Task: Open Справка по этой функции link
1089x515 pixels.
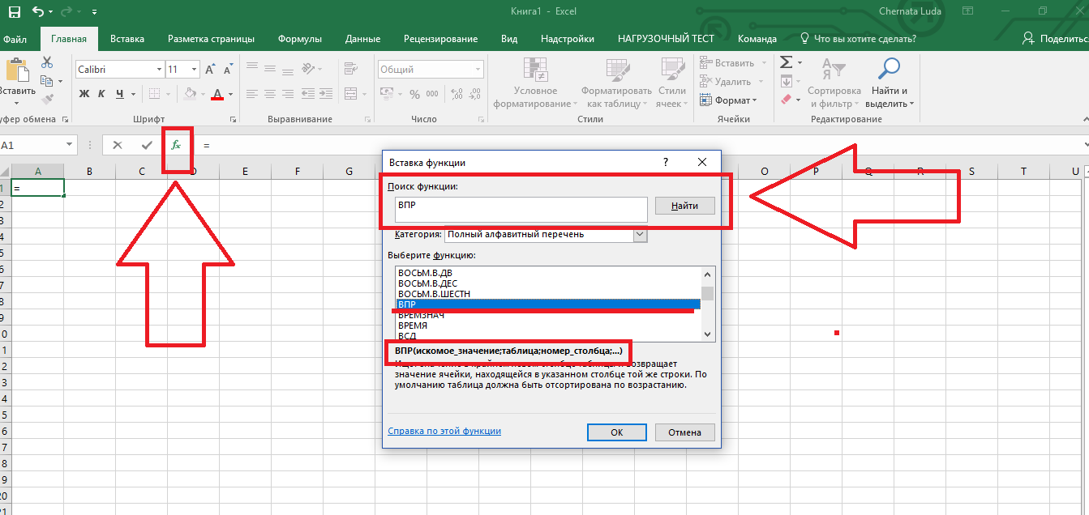Action: (444, 431)
